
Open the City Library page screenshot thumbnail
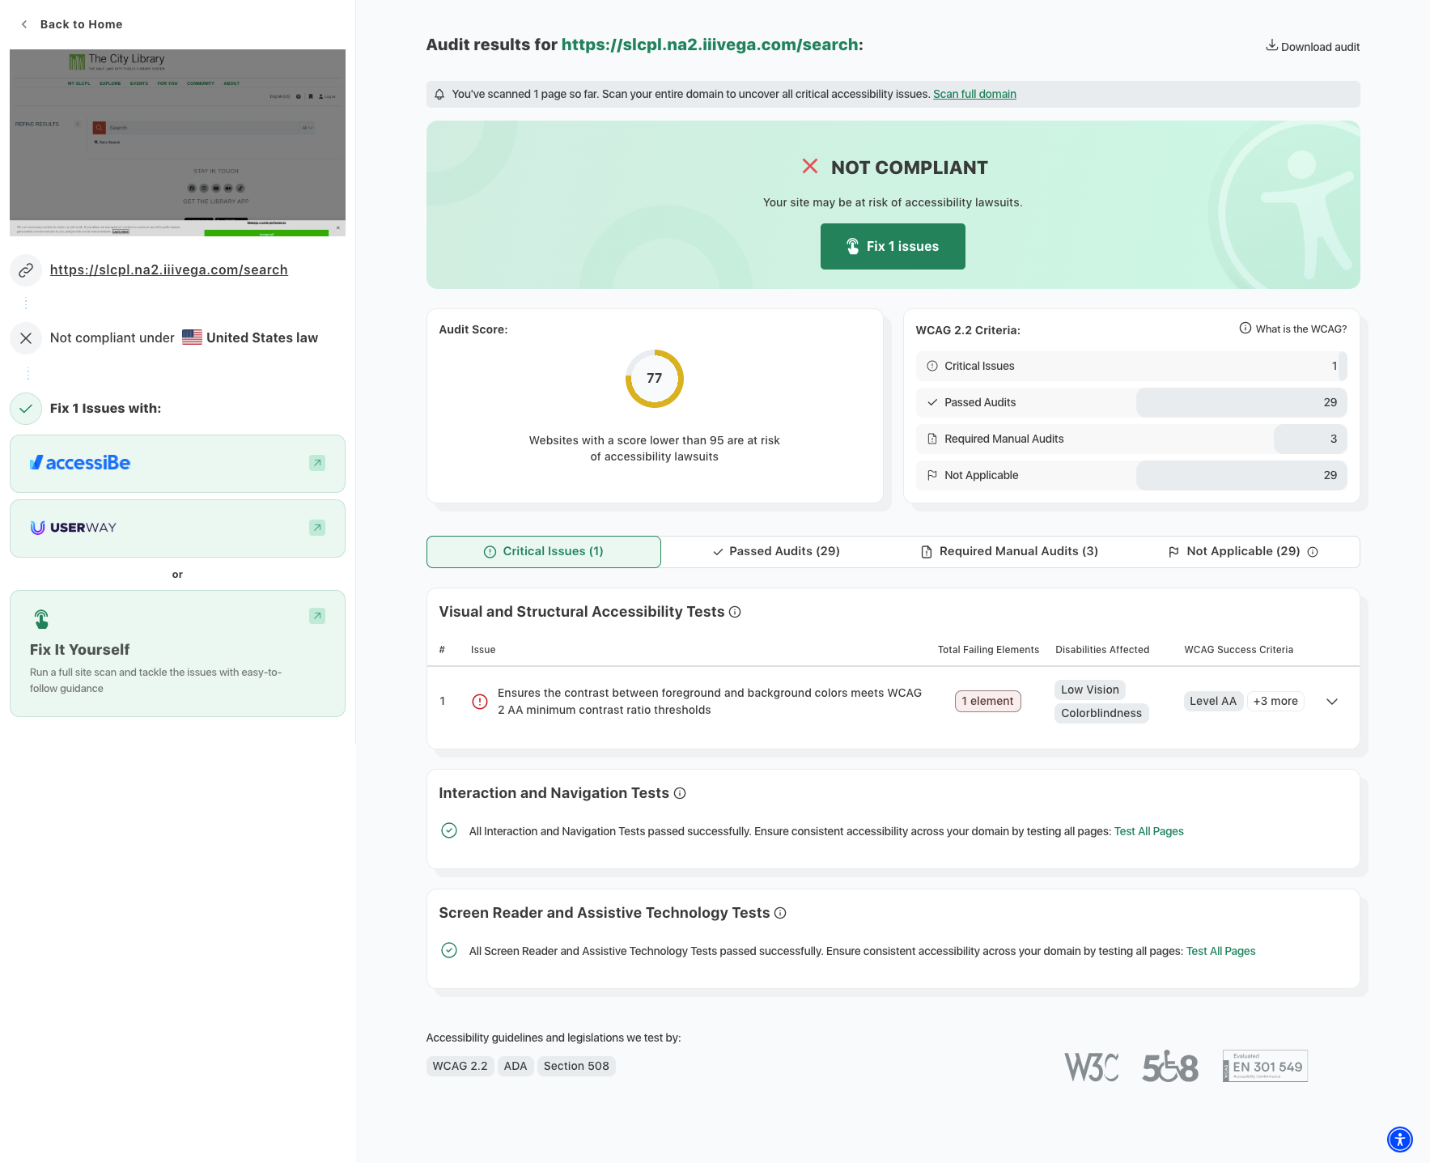pos(177,142)
